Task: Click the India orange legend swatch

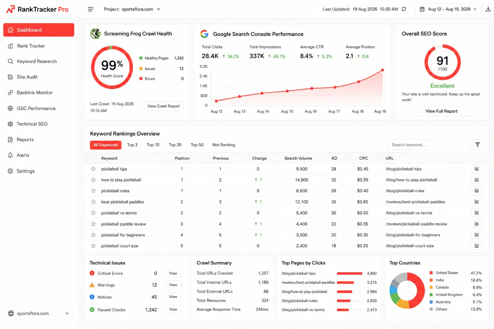Action: click(x=431, y=280)
